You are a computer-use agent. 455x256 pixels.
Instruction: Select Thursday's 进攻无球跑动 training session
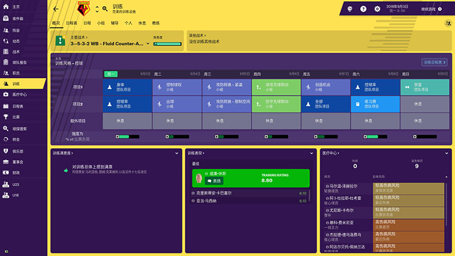275,87
